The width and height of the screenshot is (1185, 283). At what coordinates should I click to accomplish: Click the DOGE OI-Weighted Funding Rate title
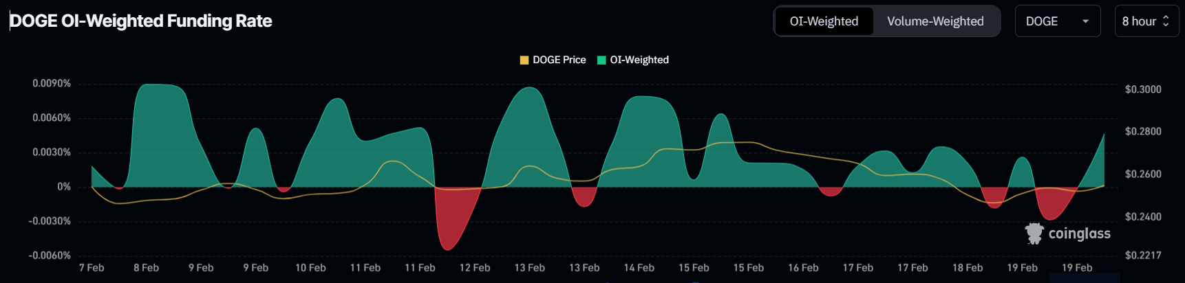point(141,21)
